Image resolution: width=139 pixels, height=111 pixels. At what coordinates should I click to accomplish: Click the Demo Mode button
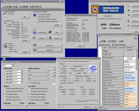50,45
